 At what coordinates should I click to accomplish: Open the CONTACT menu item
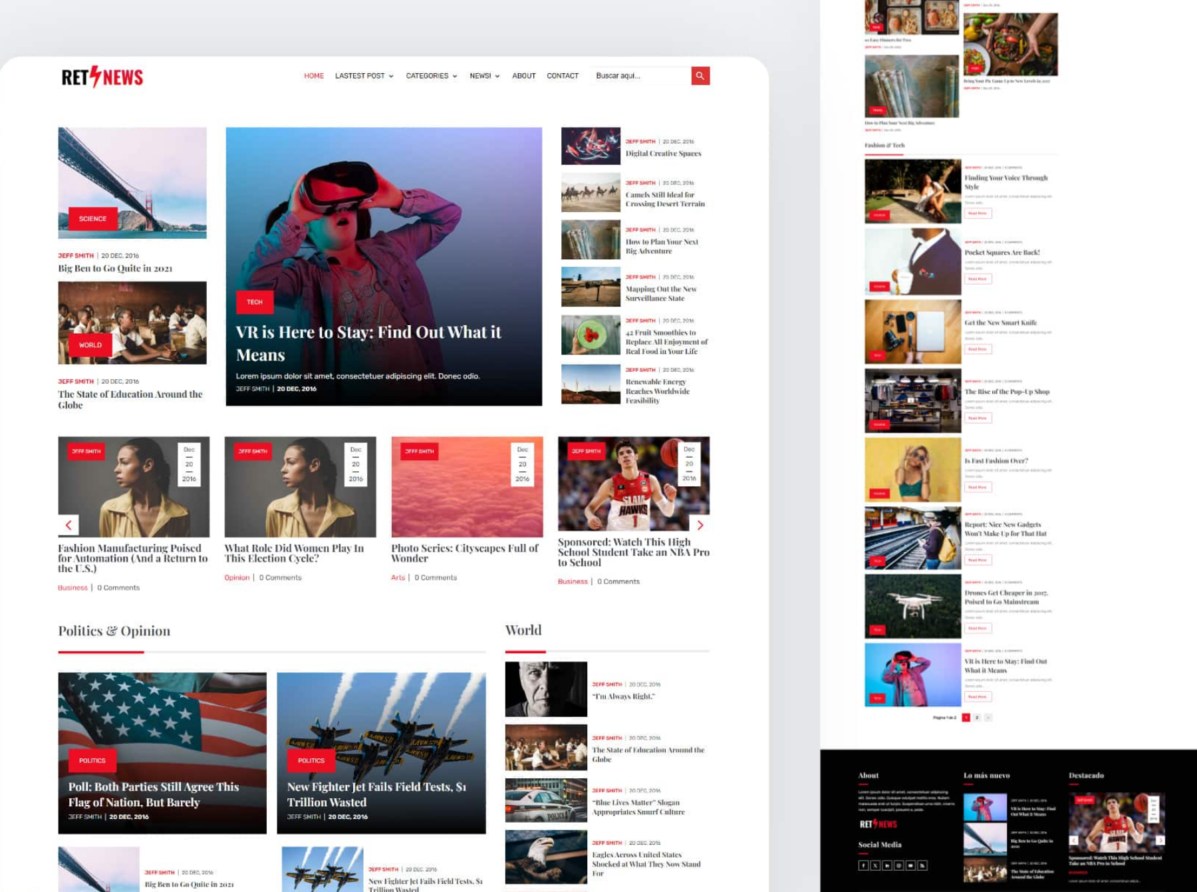click(563, 76)
